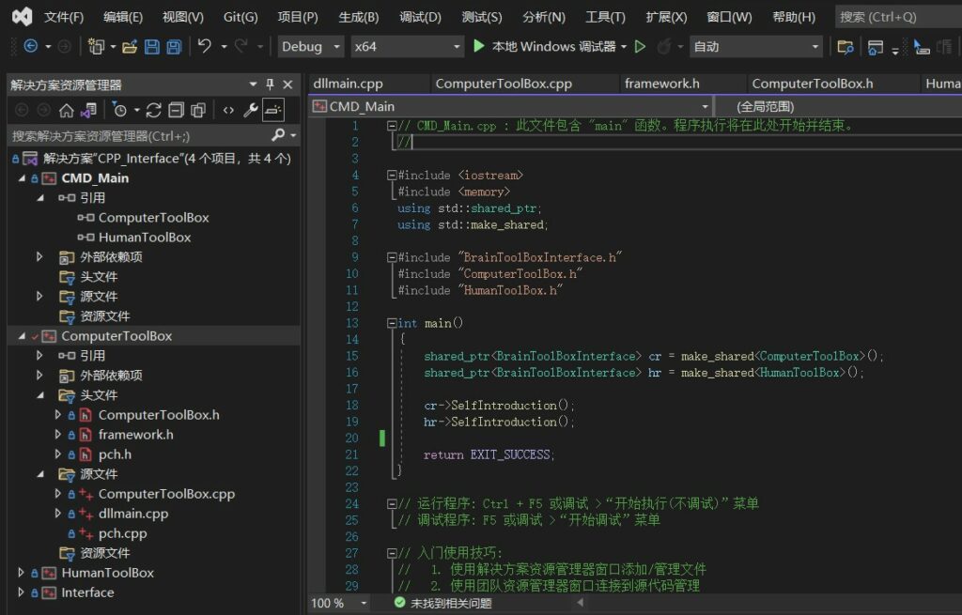962x615 pixels.
Task: Open the 调试(D) menu
Action: coord(420,17)
